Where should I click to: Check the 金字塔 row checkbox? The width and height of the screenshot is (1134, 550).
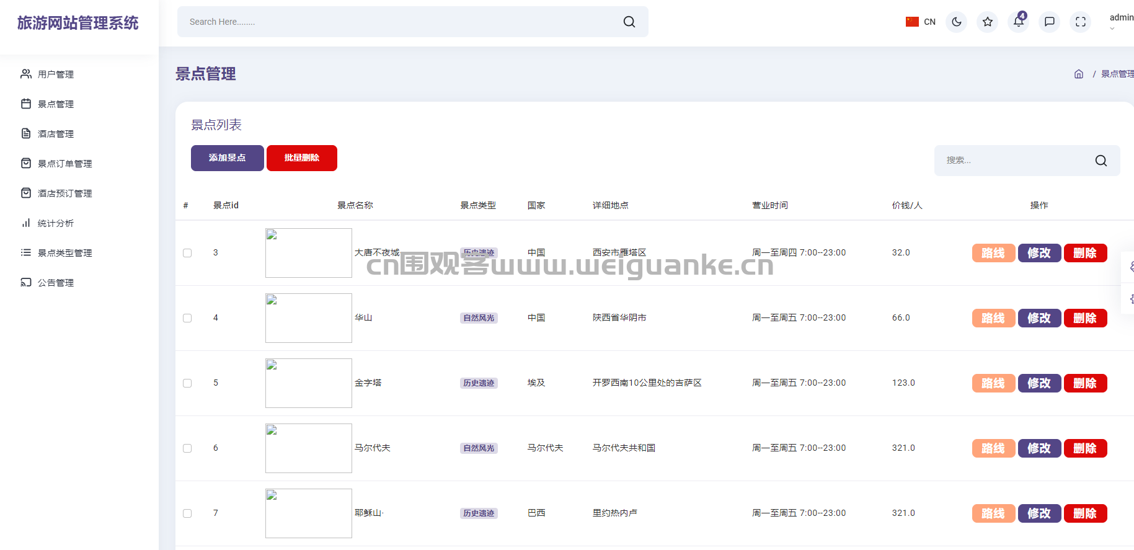click(187, 383)
